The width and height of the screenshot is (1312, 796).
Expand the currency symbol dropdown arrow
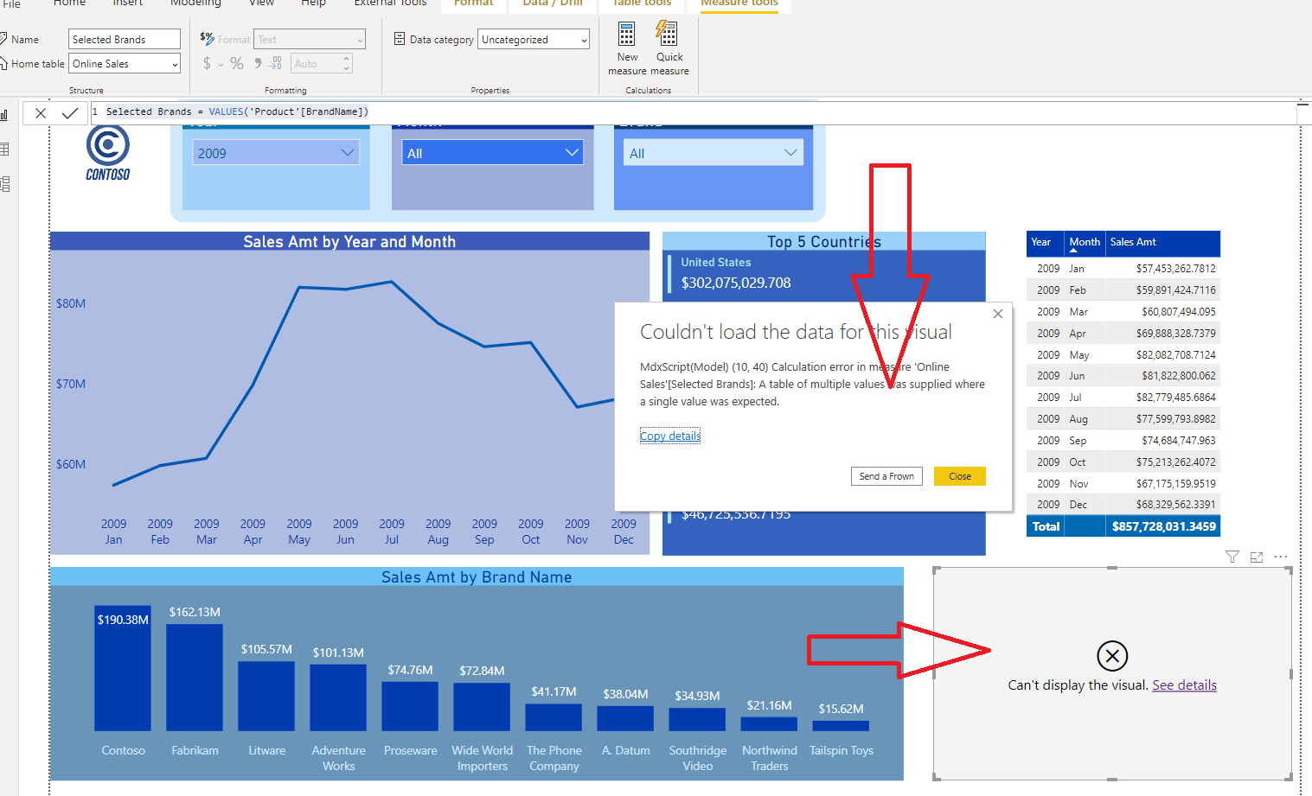(221, 64)
